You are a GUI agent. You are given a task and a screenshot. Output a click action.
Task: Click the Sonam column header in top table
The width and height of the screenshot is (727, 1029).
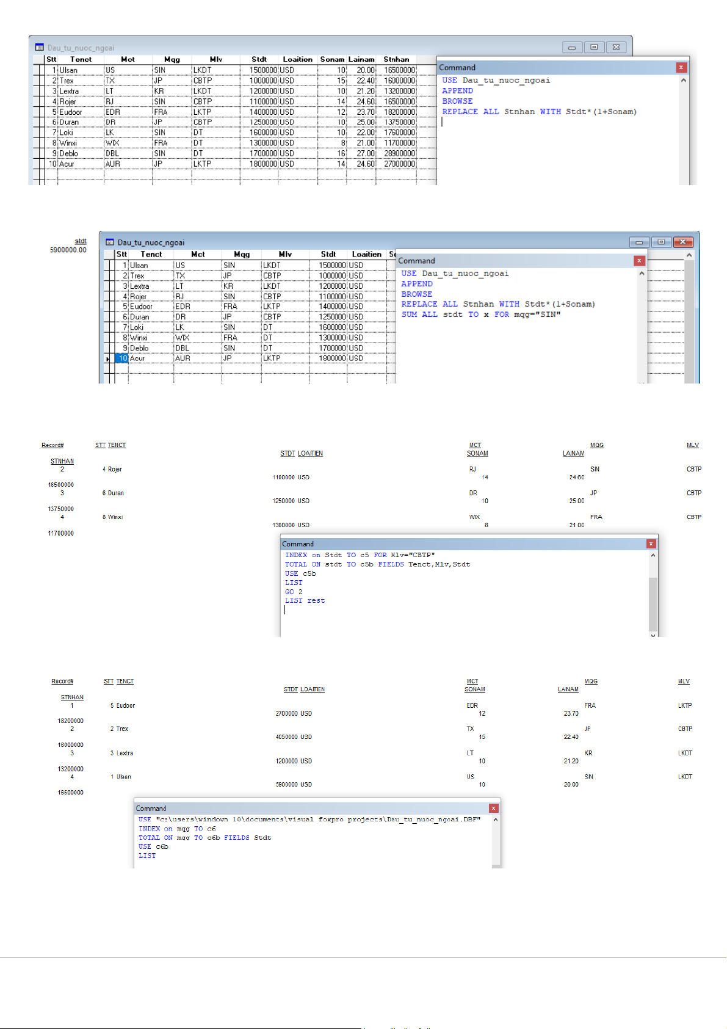tap(332, 59)
